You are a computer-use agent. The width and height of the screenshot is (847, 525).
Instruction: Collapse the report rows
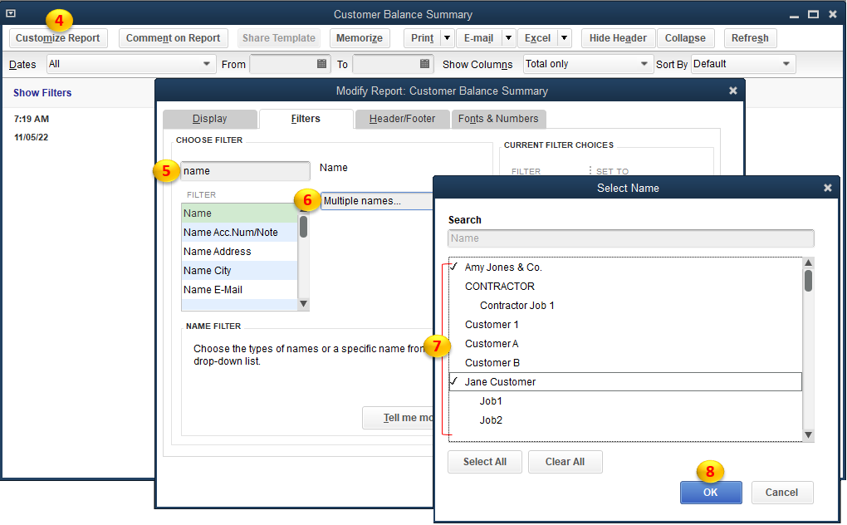685,37
